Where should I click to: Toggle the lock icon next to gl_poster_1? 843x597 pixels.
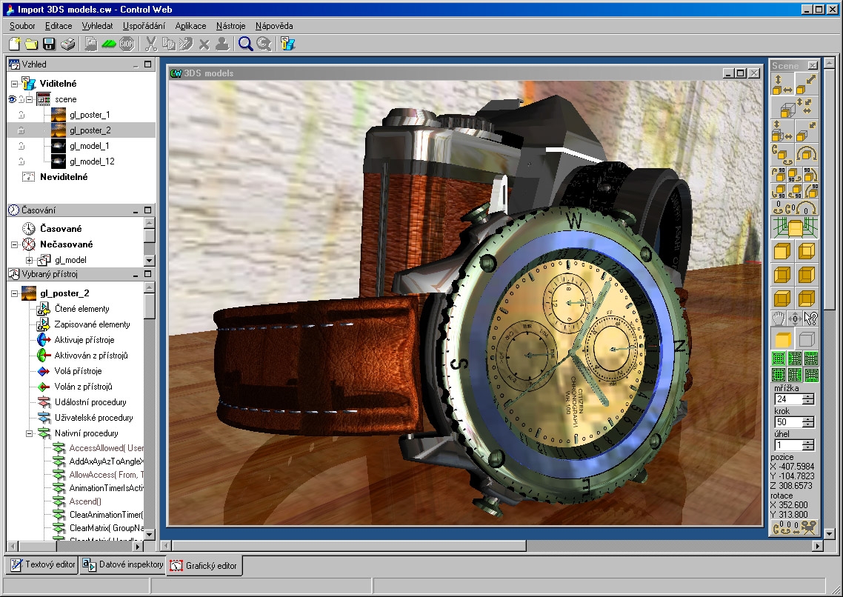pos(21,115)
